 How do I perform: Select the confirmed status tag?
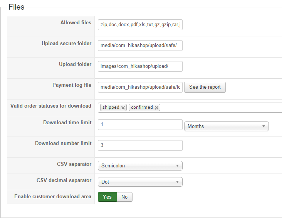point(142,108)
